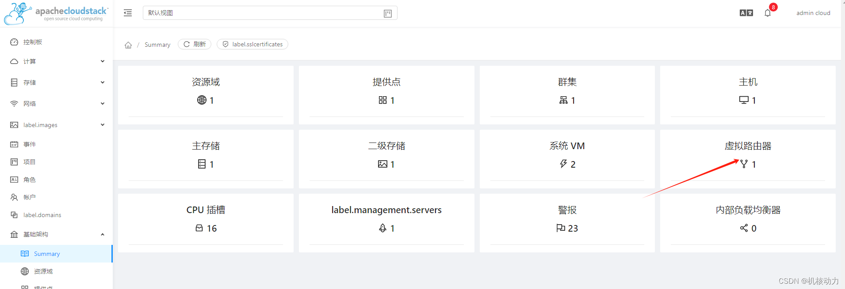Click the 群集 cluster icon count
The image size is (845, 289).
tap(563, 100)
